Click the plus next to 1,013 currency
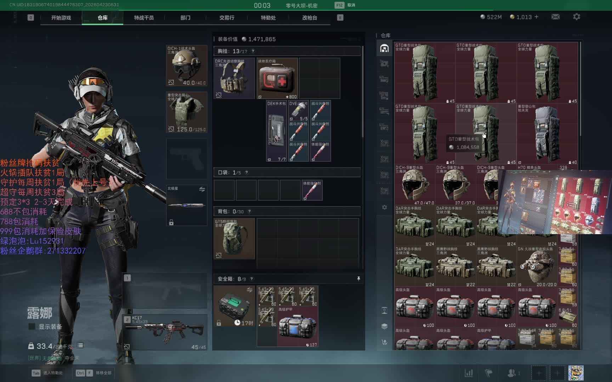Screen dimensions: 612x382 coord(536,17)
